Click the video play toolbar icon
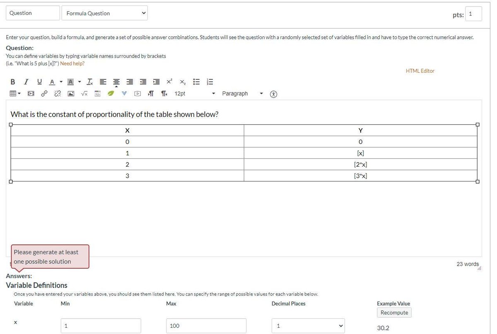497x334 pixels. 138,93
